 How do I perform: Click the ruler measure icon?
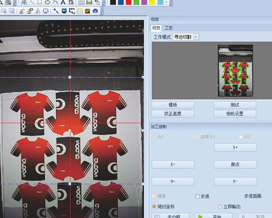coord(89,3)
